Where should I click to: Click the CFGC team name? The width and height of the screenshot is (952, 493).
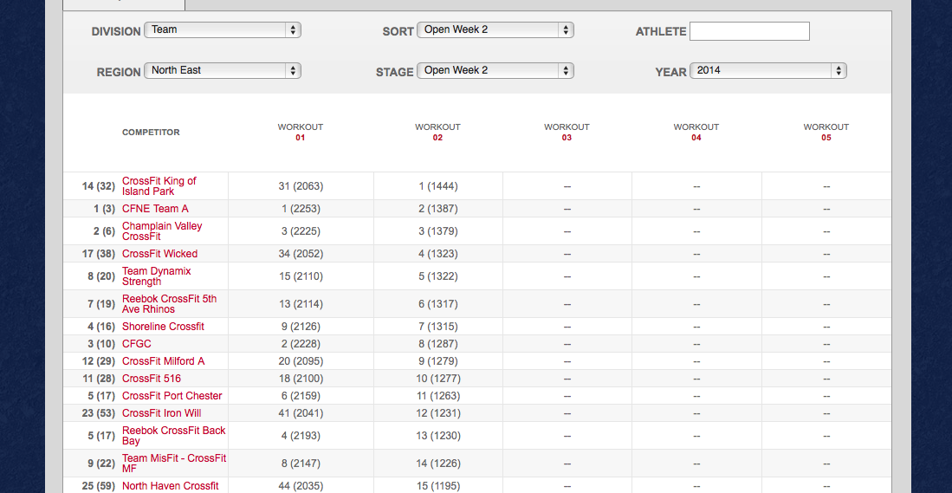point(137,344)
